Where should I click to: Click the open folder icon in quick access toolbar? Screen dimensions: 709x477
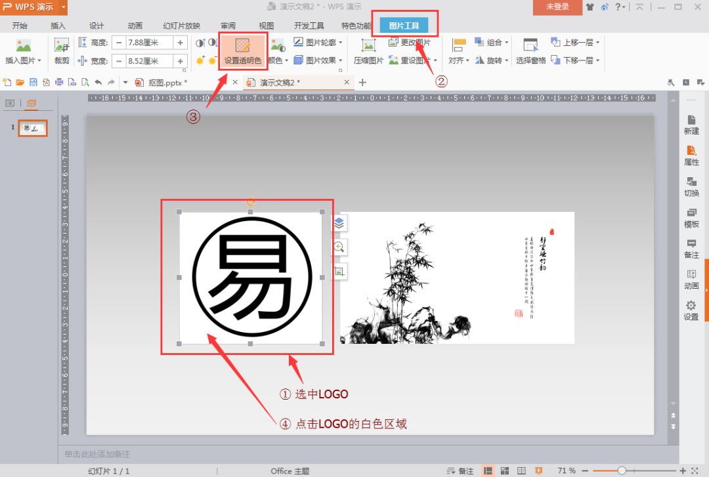[x=20, y=82]
